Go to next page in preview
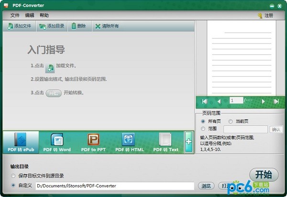Screen dimensions: 287x197 [263, 101]
